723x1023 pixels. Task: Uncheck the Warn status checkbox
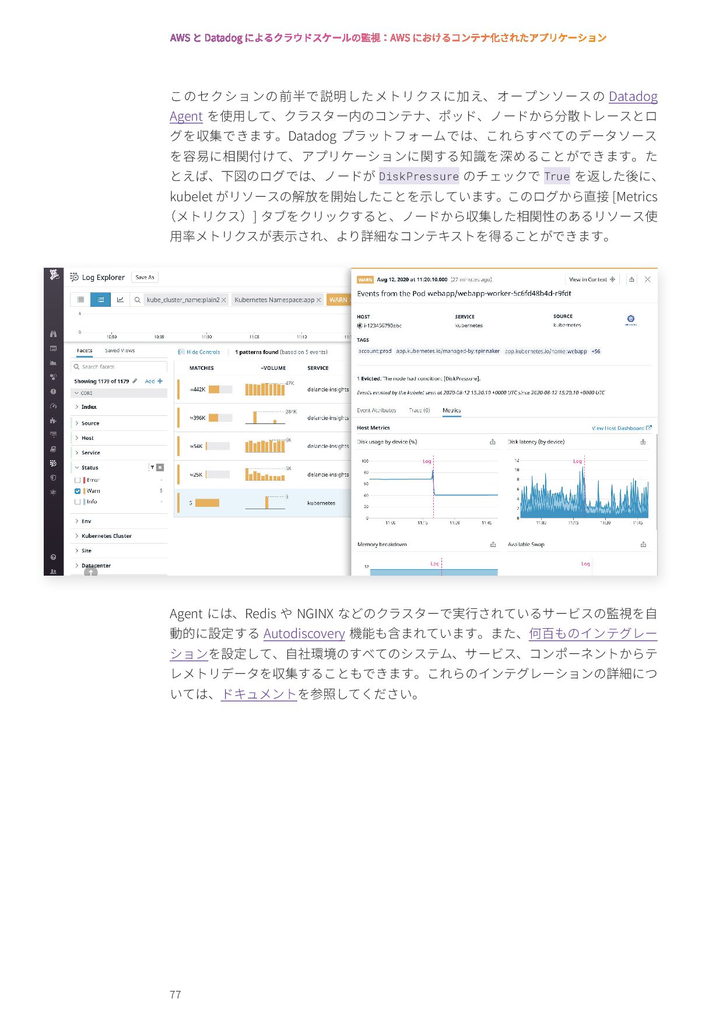click(78, 491)
